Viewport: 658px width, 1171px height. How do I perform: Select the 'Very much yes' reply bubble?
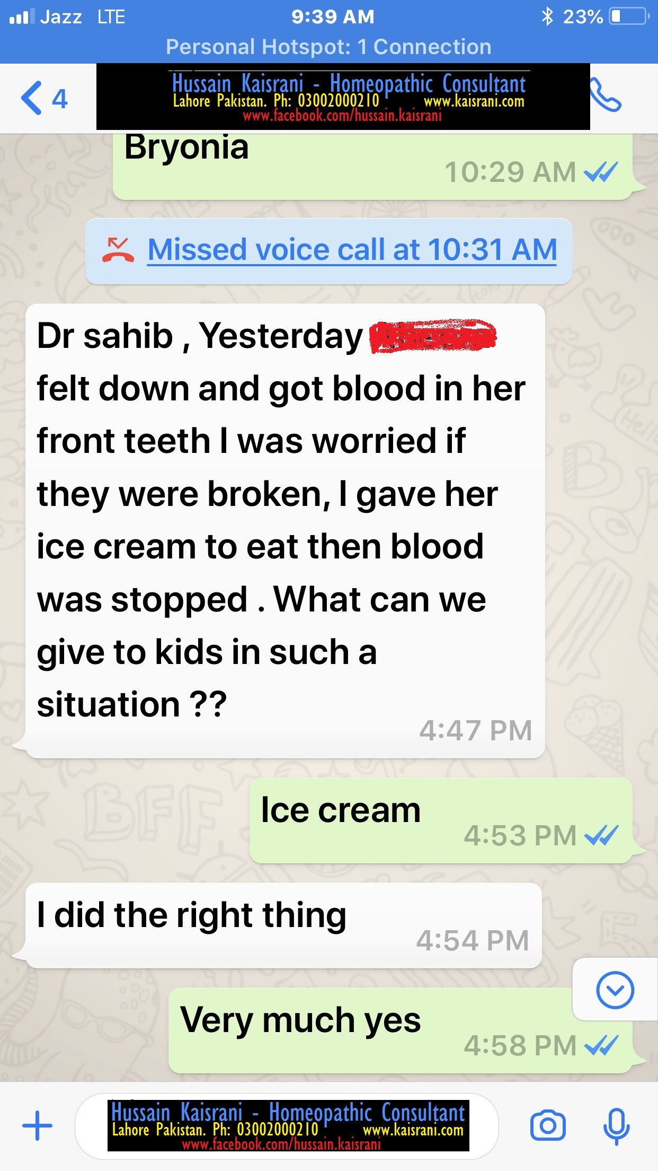point(401,1030)
